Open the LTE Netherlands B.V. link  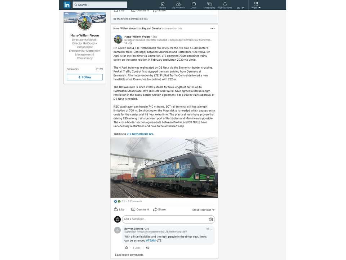(x=140, y=134)
